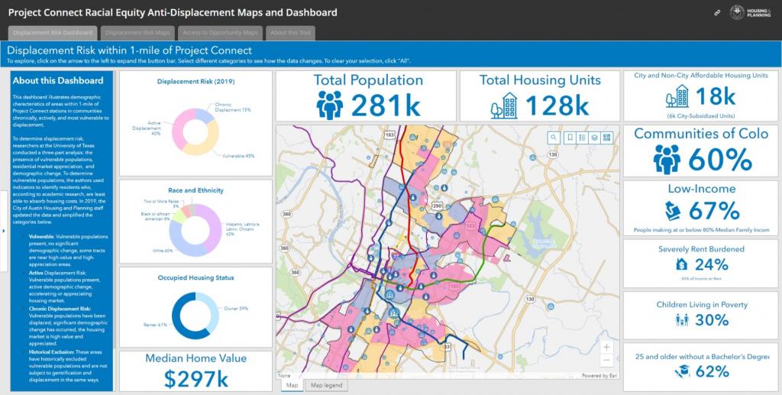782x395 pixels.
Task: Click the Displacement Risk (2019) chart title
Action: click(195, 81)
